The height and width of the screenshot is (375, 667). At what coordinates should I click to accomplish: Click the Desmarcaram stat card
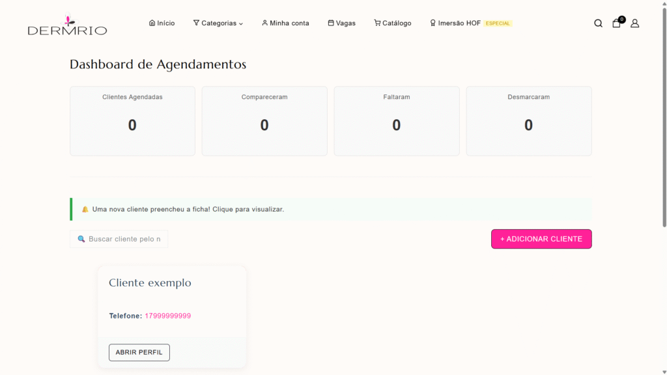tap(529, 121)
